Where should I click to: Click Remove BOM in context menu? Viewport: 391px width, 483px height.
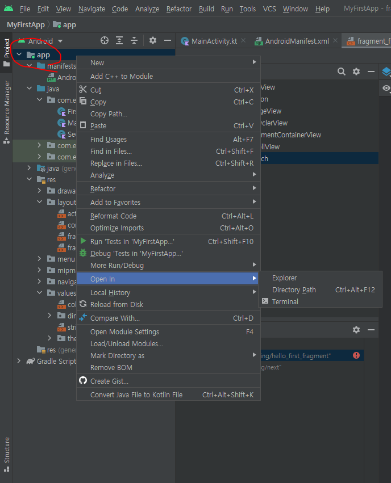coord(168,367)
